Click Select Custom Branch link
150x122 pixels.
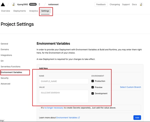[x=130, y=87]
